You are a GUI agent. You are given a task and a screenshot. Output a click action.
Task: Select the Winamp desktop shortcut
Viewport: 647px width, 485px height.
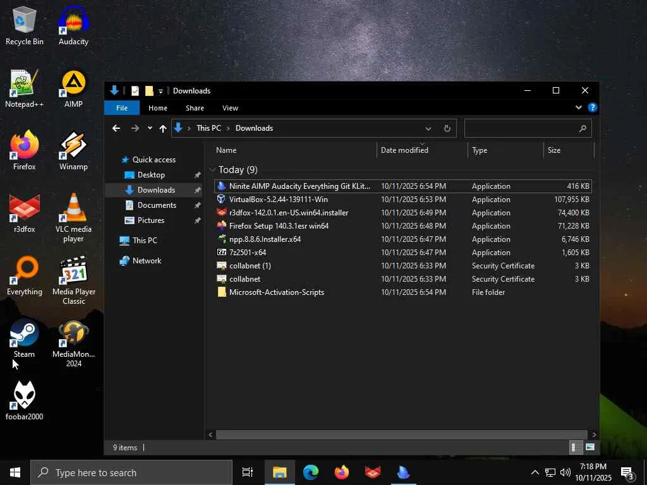pyautogui.click(x=73, y=151)
